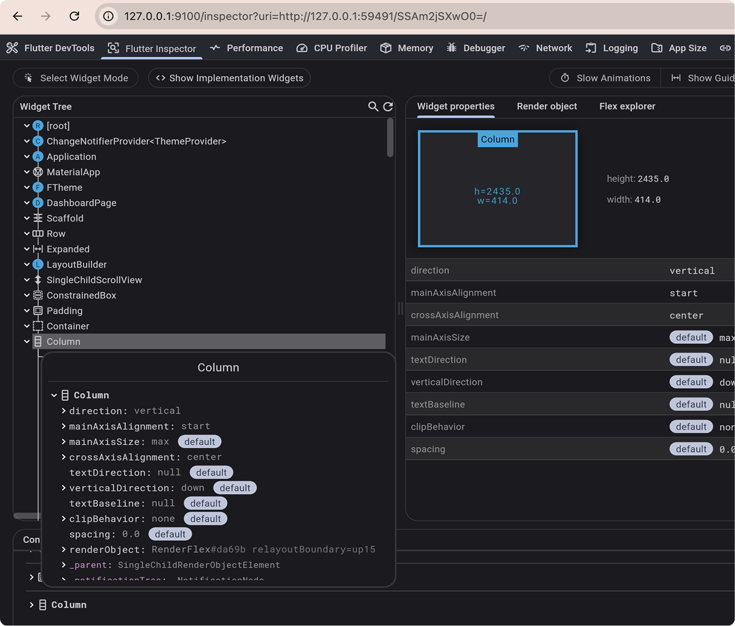
Task: Click the MaterialApp widget icon in the tree
Action: tap(38, 172)
